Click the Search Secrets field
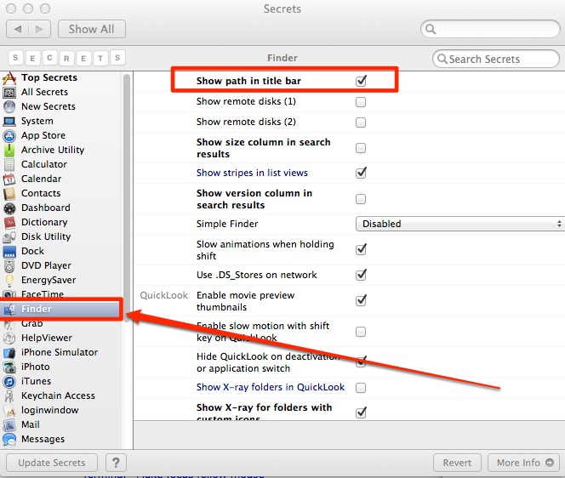The image size is (565, 478). click(x=496, y=59)
